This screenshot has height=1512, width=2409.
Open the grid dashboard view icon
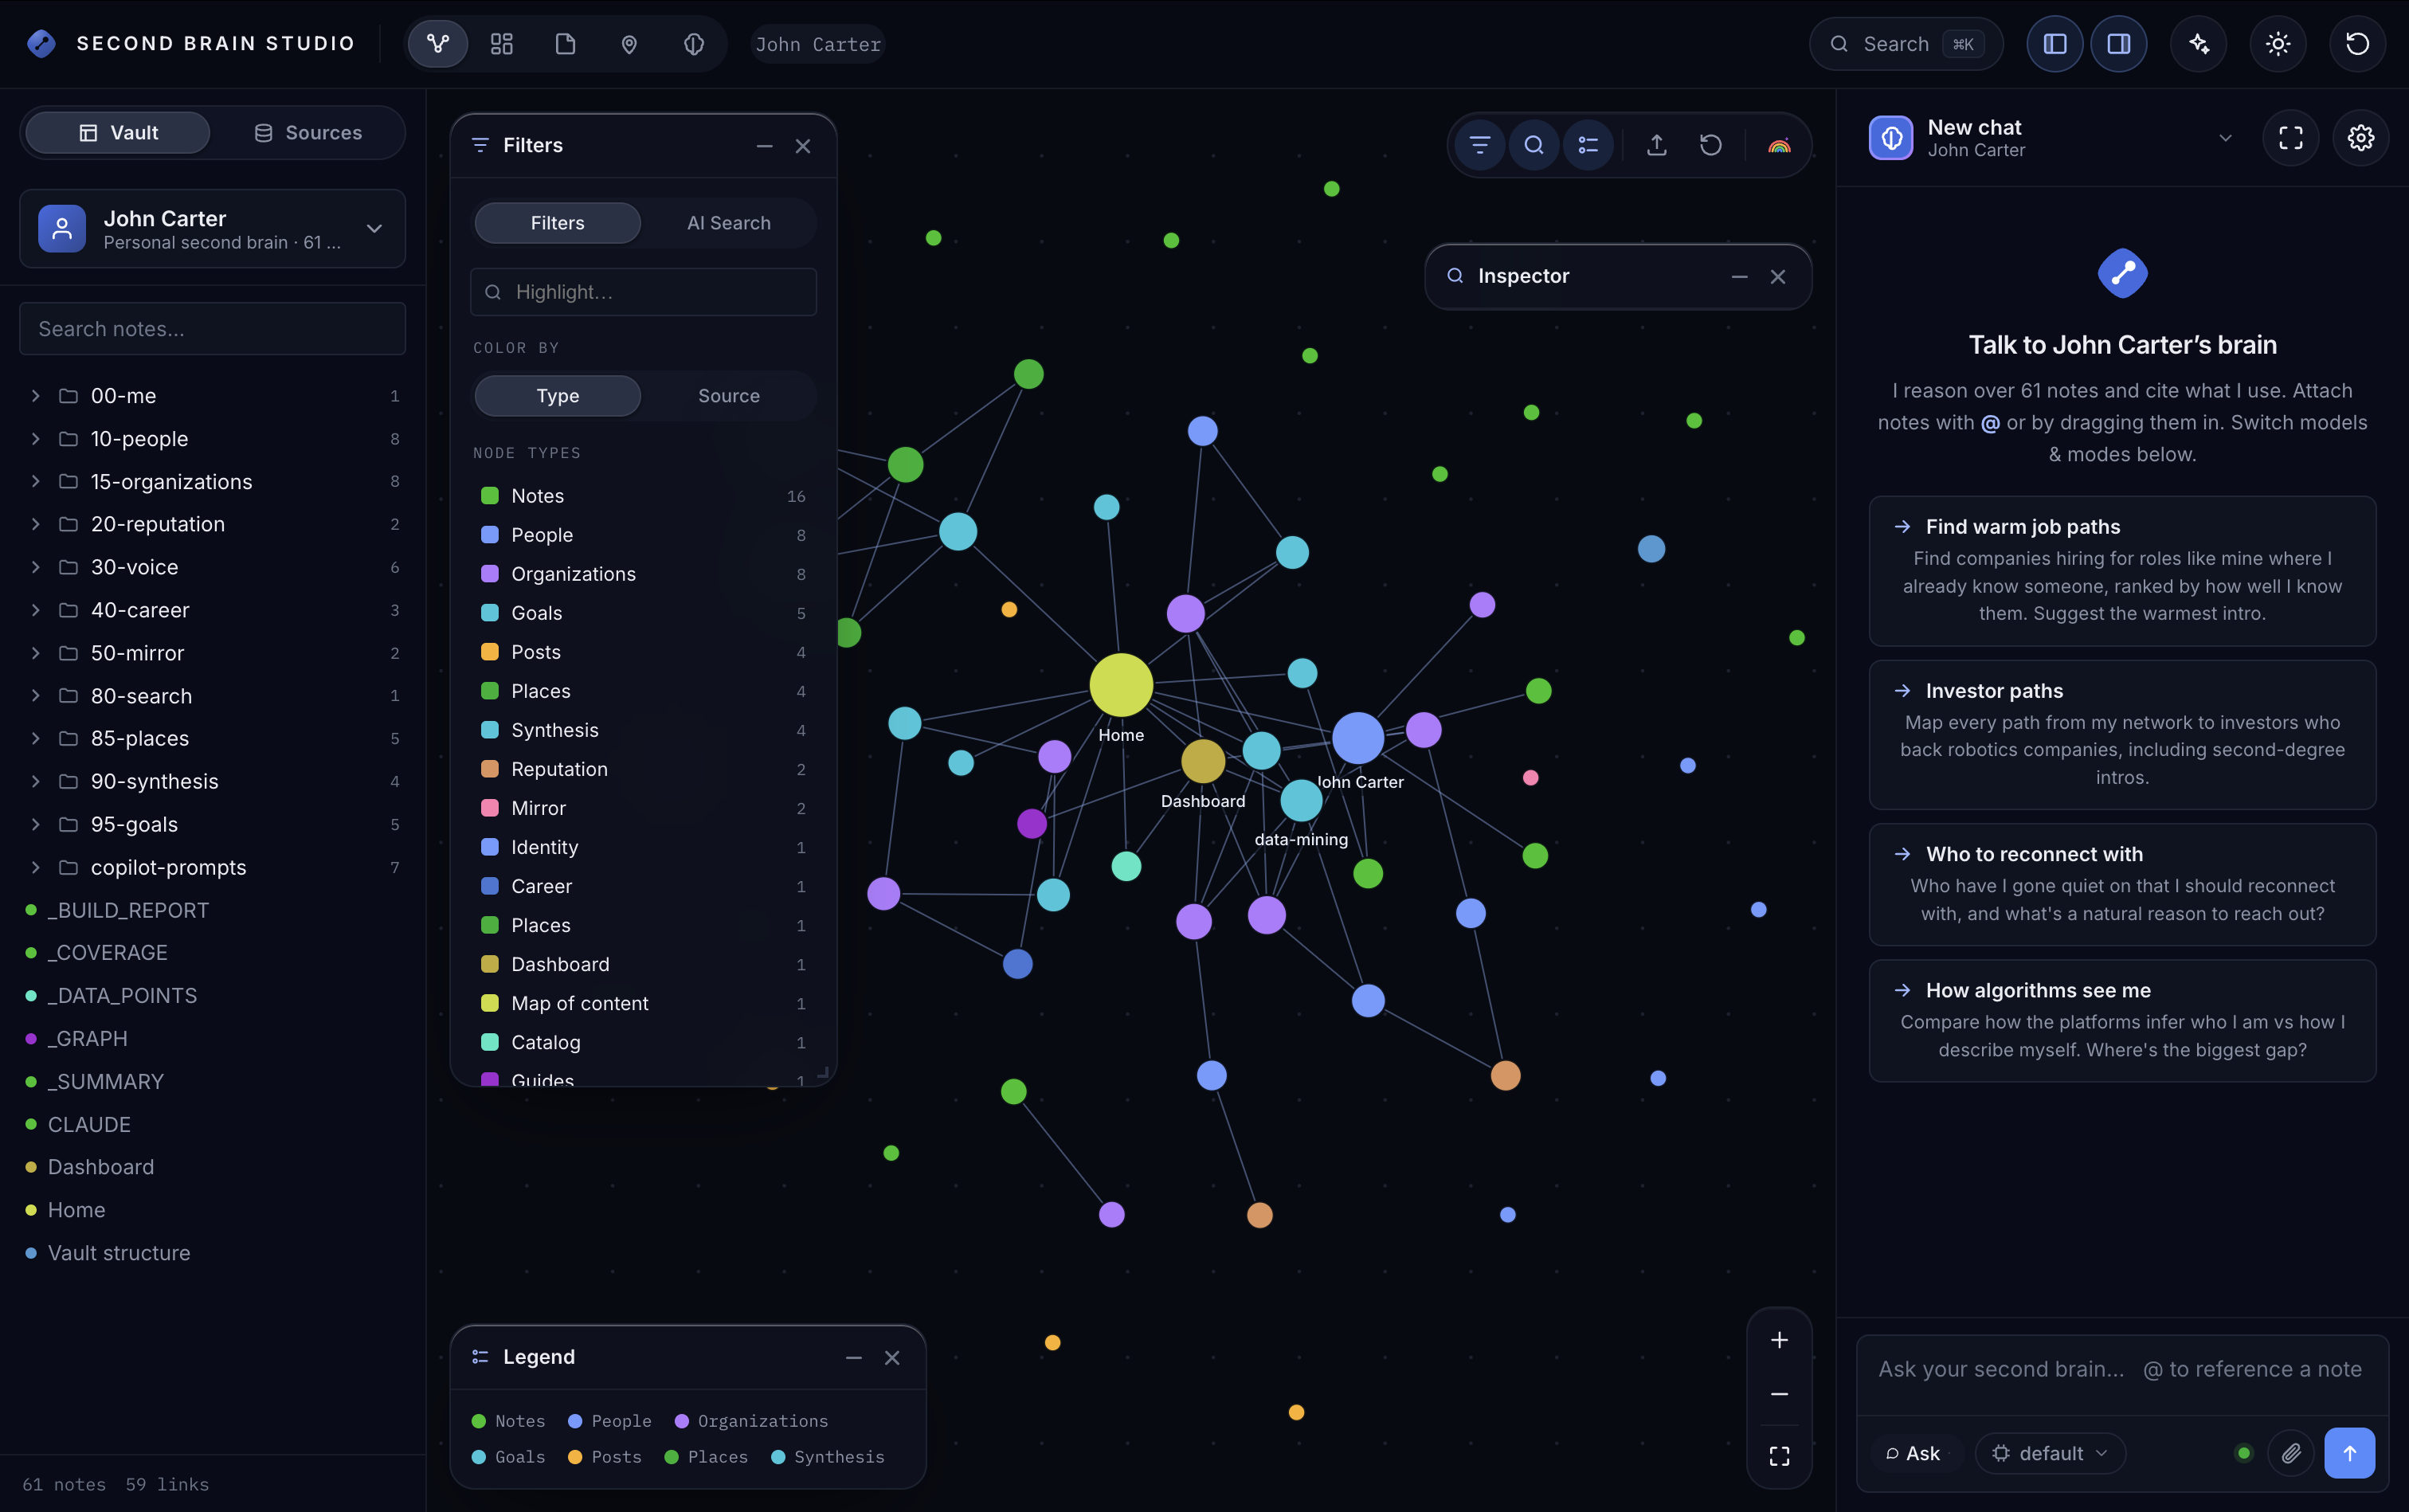click(x=501, y=44)
